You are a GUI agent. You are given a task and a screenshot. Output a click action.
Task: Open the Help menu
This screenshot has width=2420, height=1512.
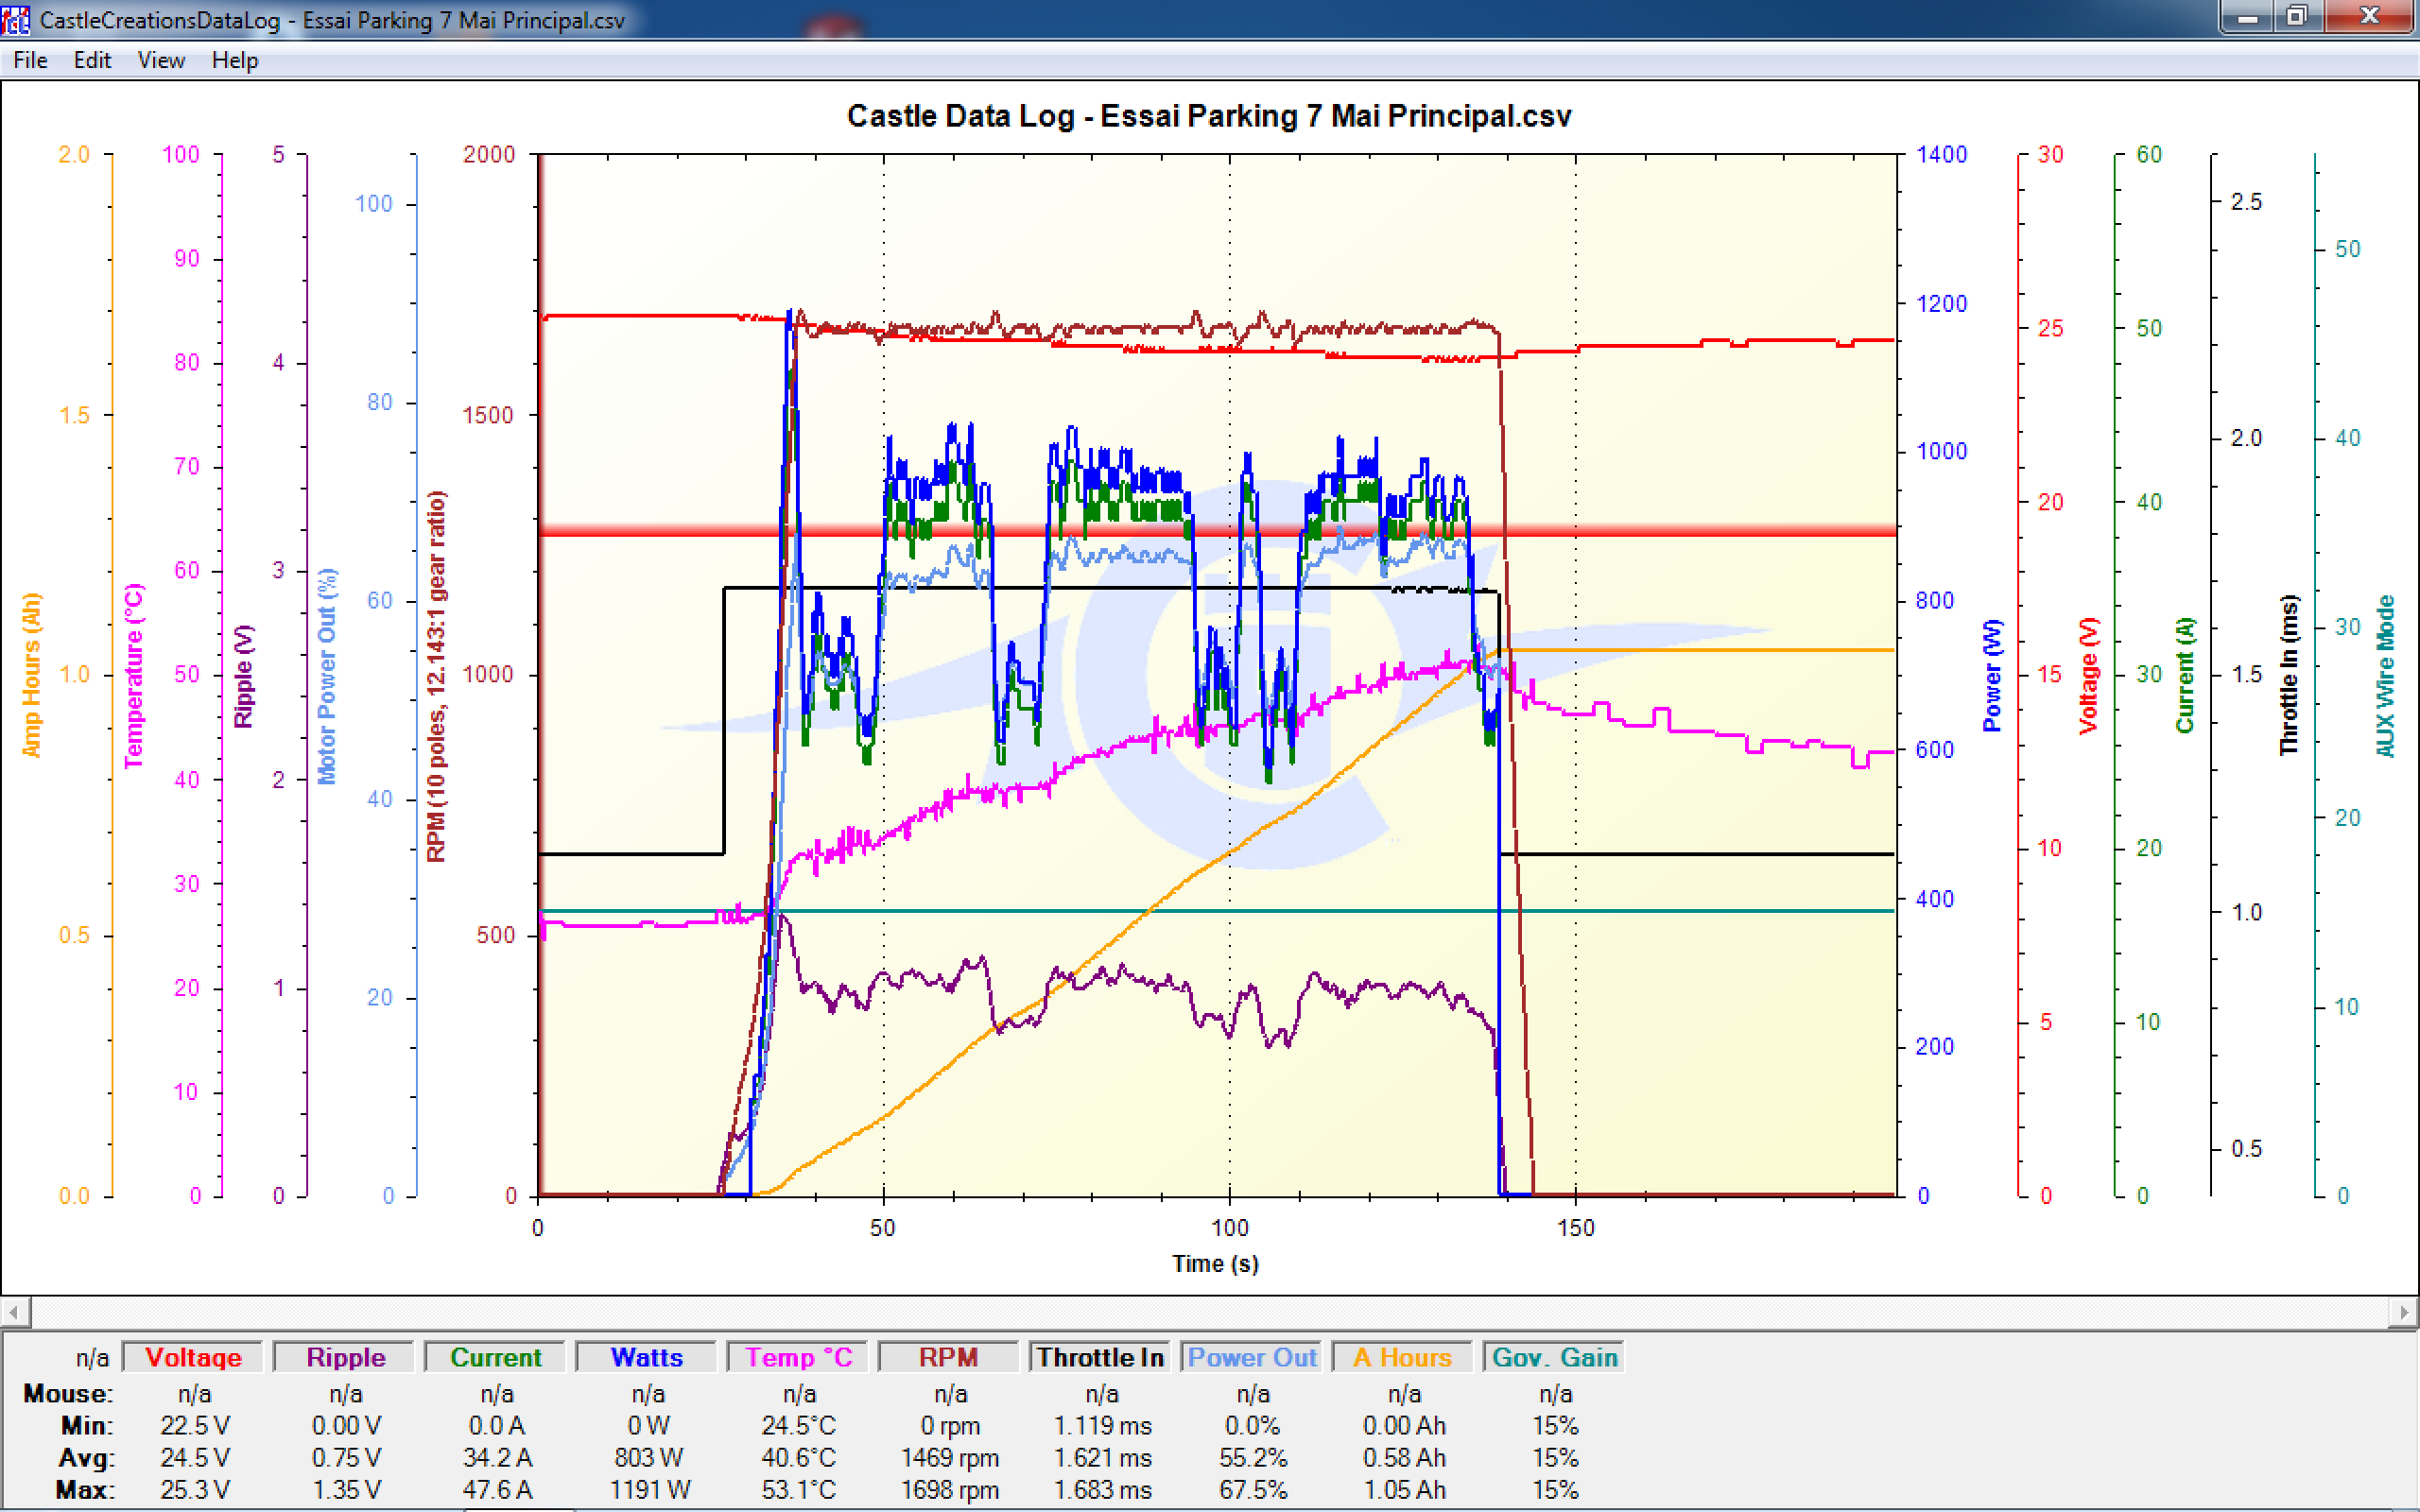[x=235, y=60]
